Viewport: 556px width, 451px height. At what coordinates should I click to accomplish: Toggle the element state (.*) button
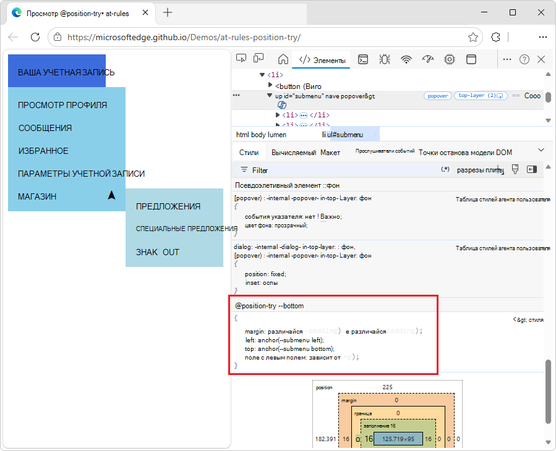pyautogui.click(x=445, y=169)
